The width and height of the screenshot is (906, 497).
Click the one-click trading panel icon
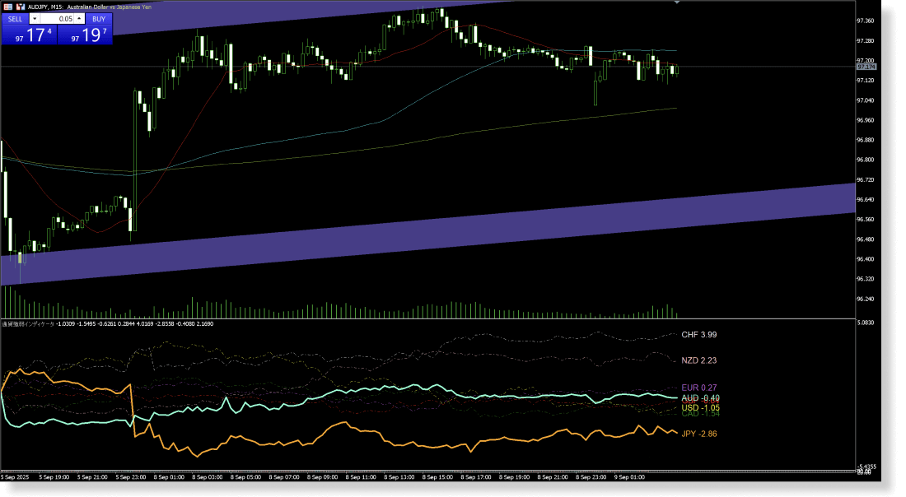pos(21,7)
